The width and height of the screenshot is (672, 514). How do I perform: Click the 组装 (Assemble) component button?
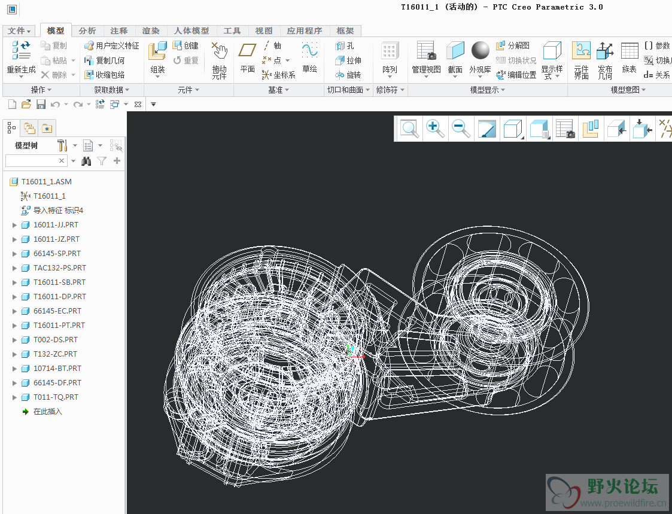[157, 58]
